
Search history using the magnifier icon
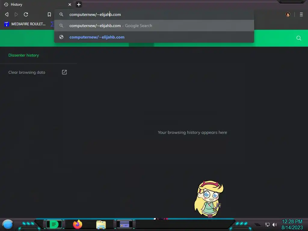pyautogui.click(x=299, y=38)
